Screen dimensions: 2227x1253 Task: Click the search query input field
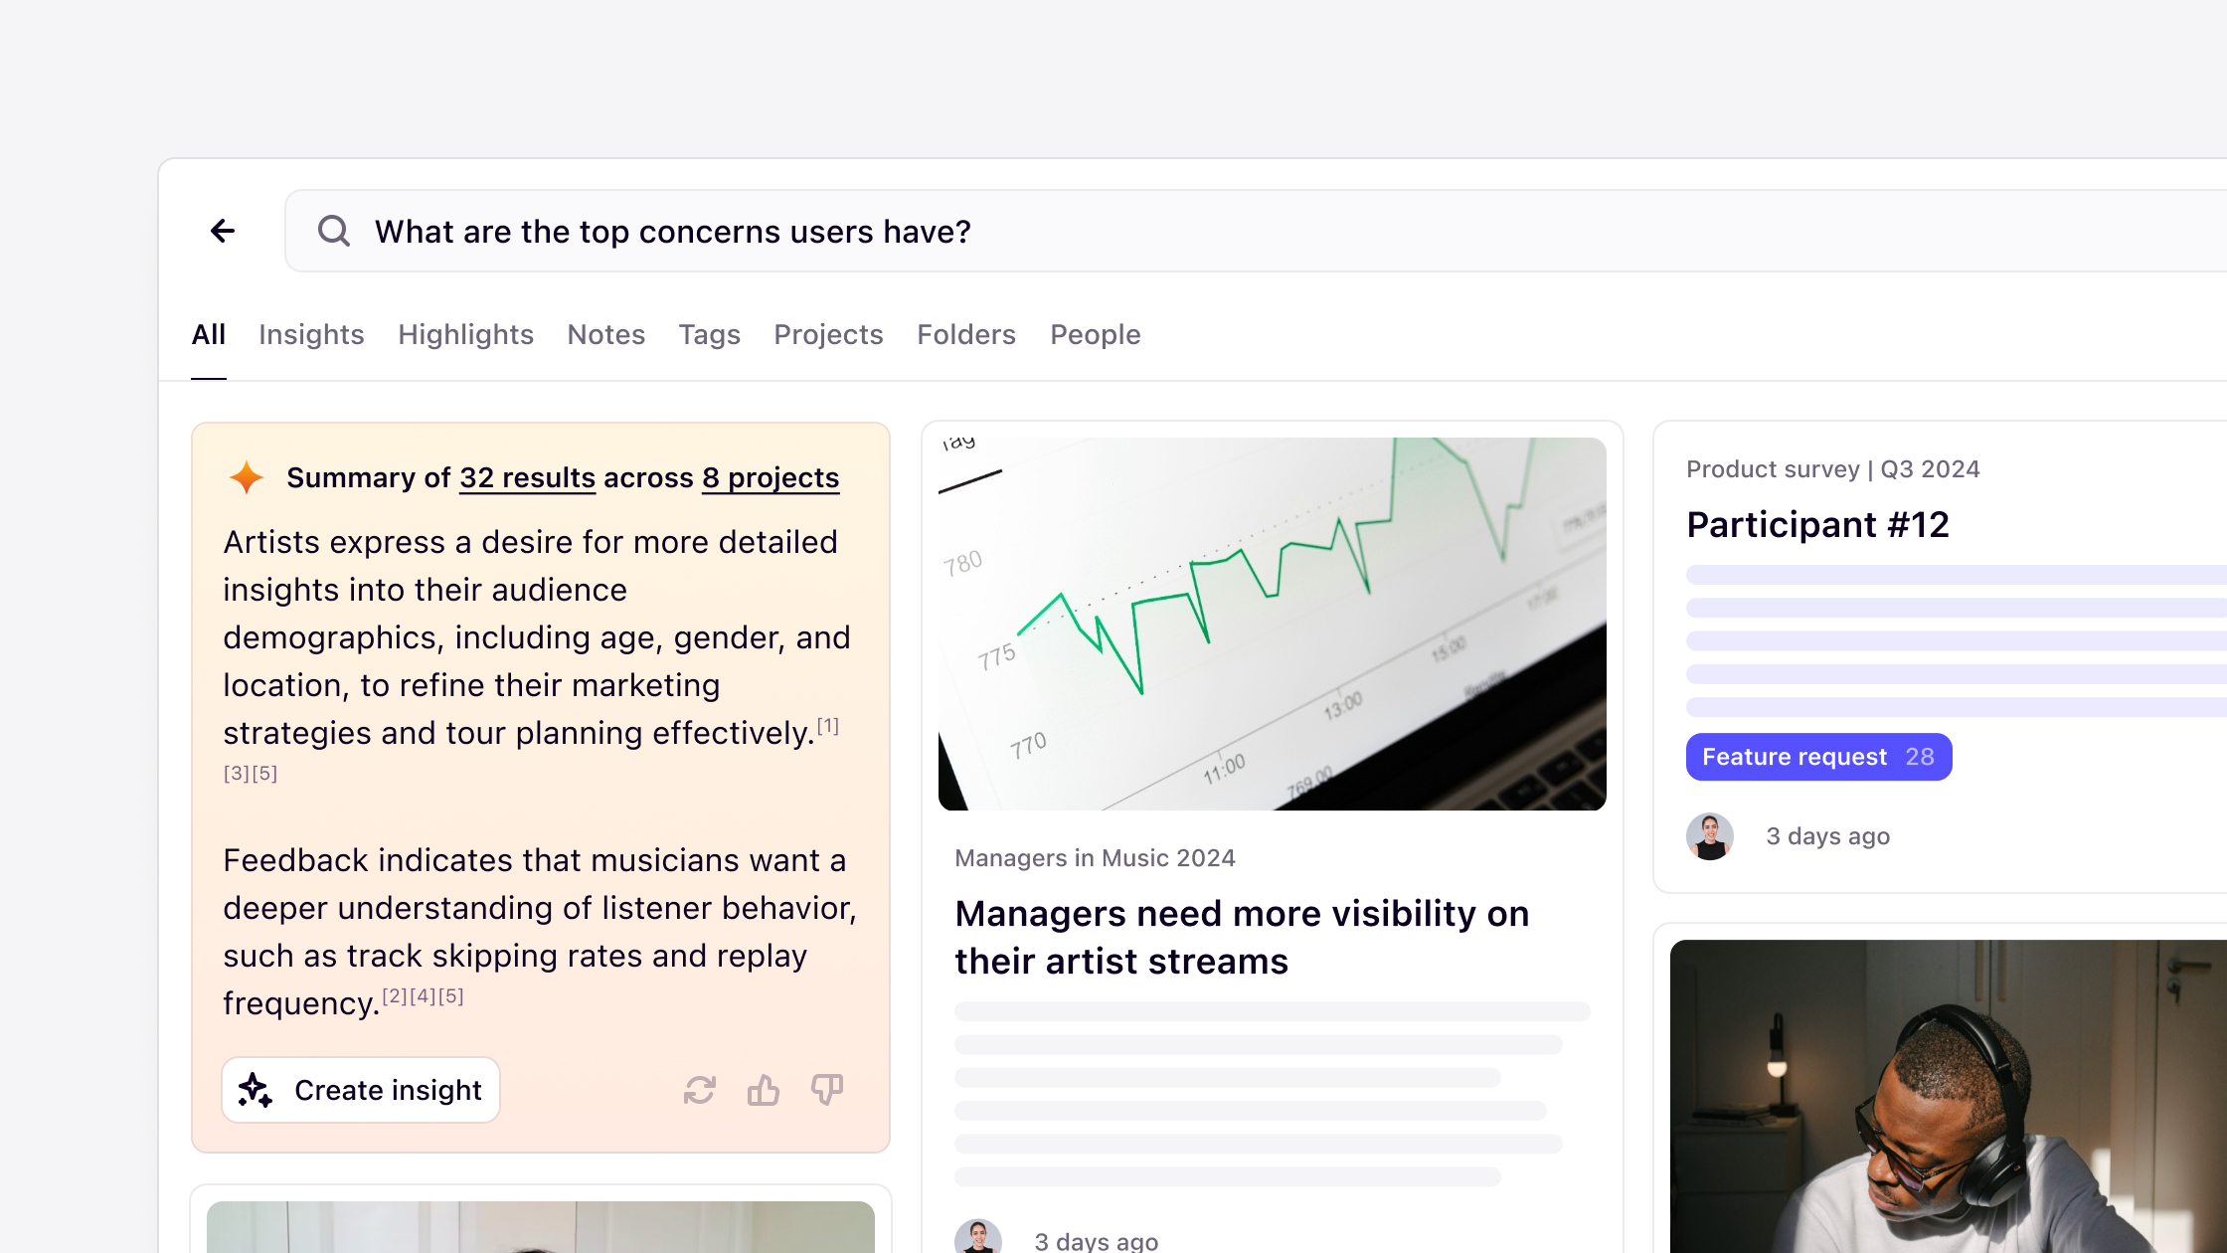coord(895,230)
